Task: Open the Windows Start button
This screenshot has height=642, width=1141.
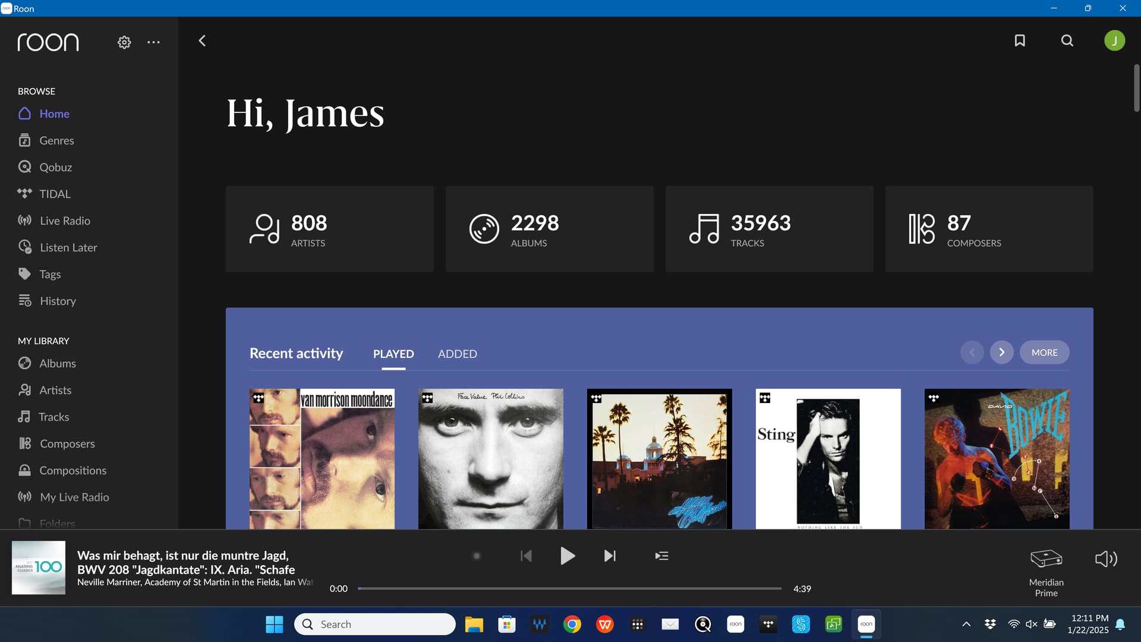Action: pyautogui.click(x=275, y=624)
